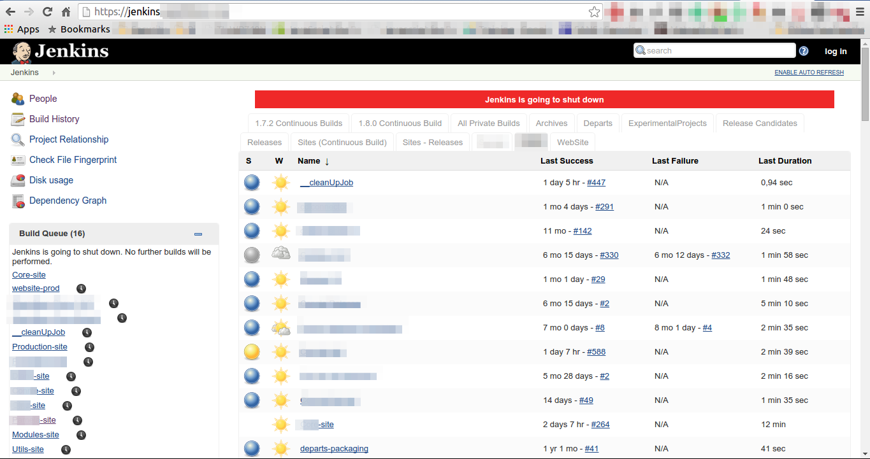Viewport: 870px width, 459px height.
Task: Open the departs-packaging job link
Action: pyautogui.click(x=334, y=449)
